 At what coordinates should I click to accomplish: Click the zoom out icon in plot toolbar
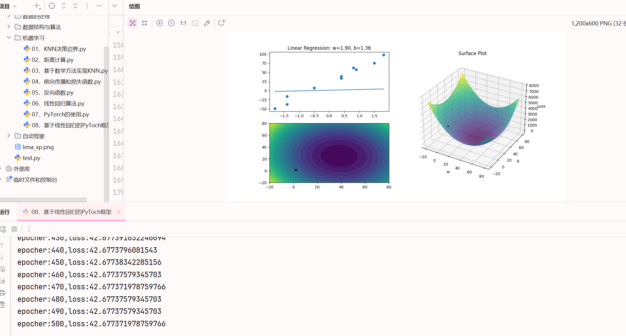tap(171, 23)
